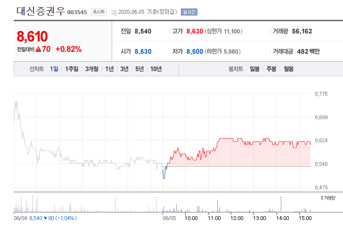
Task: Click the calendar clock icon beside the date
Action: click(114, 12)
